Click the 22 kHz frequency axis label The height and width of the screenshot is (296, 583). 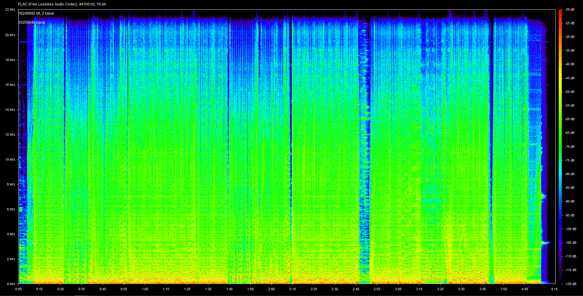coord(10,10)
